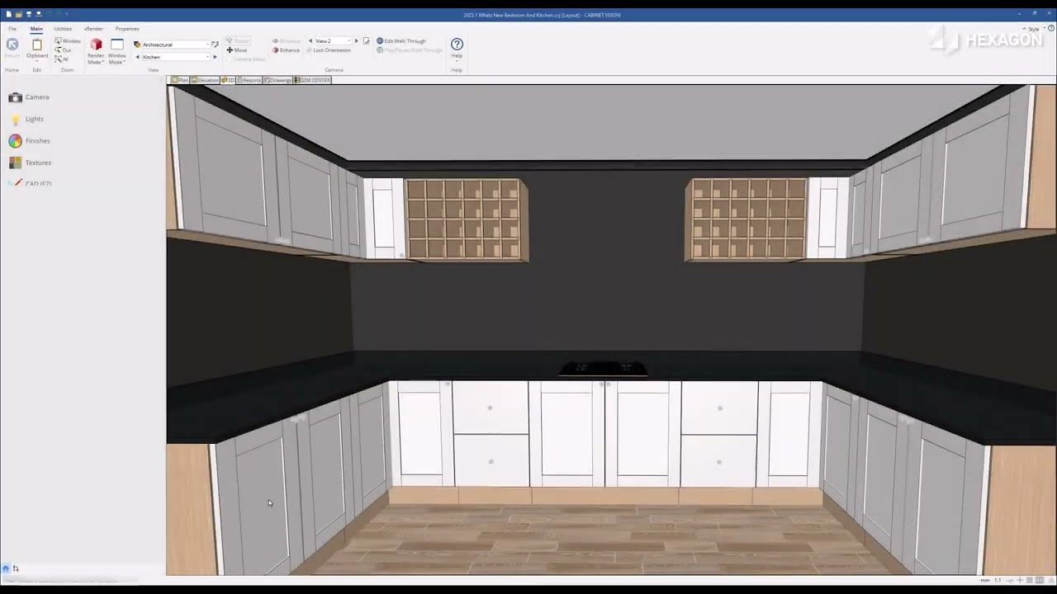Click Open folder icon in title bar
The height and width of the screenshot is (594, 1057).
pyautogui.click(x=19, y=14)
